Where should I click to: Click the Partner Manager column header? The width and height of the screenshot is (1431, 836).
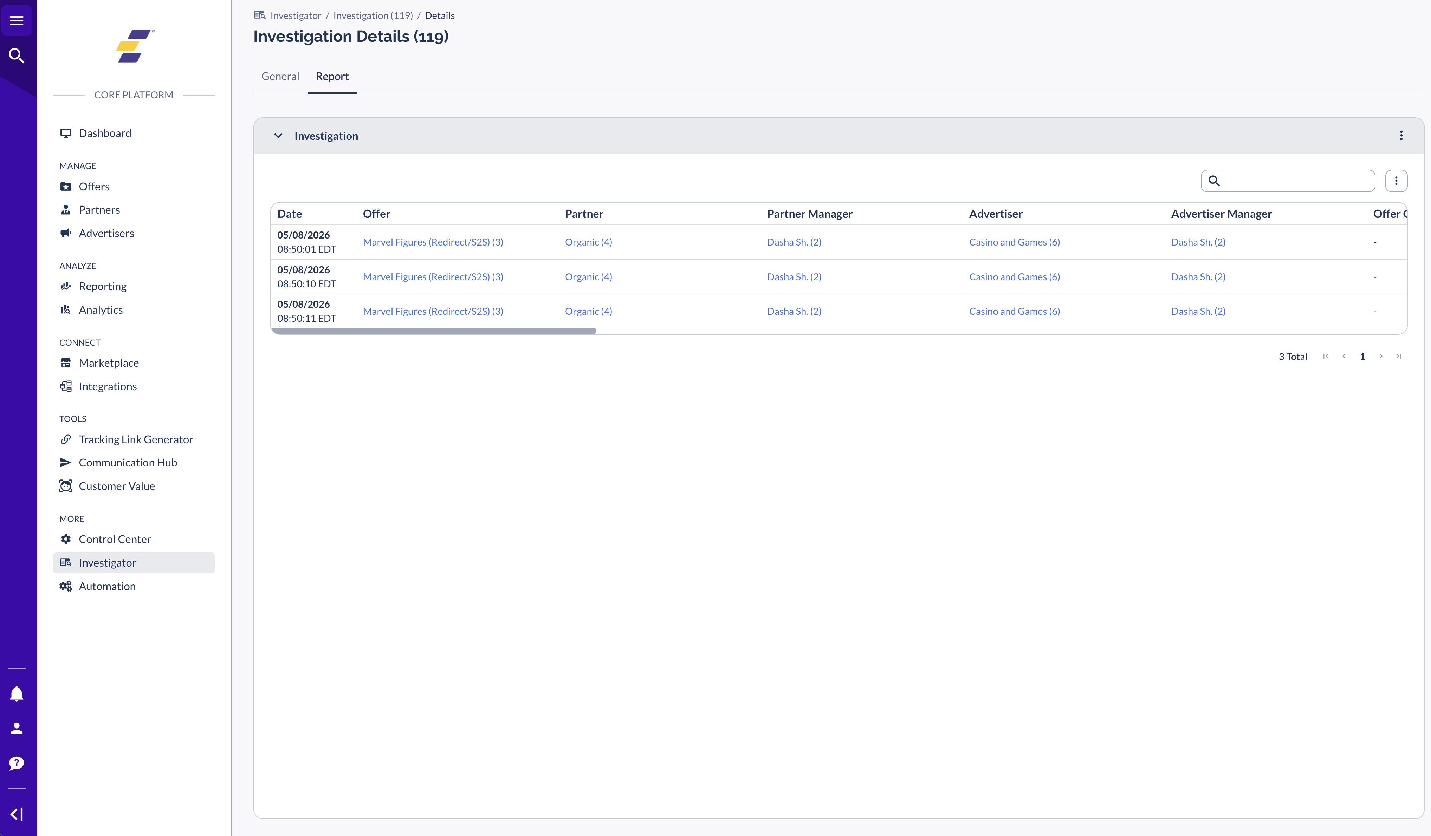810,214
